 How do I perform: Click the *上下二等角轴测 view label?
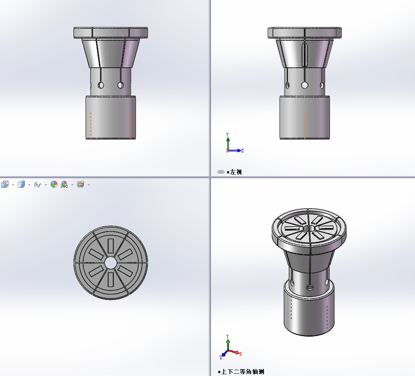pyautogui.click(x=241, y=372)
